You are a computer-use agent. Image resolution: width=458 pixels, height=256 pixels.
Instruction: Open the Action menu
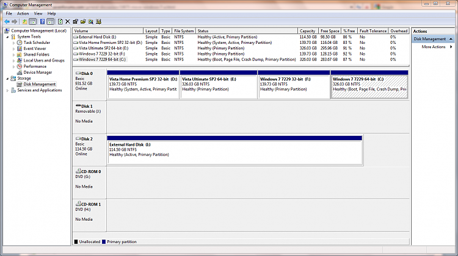23,13
